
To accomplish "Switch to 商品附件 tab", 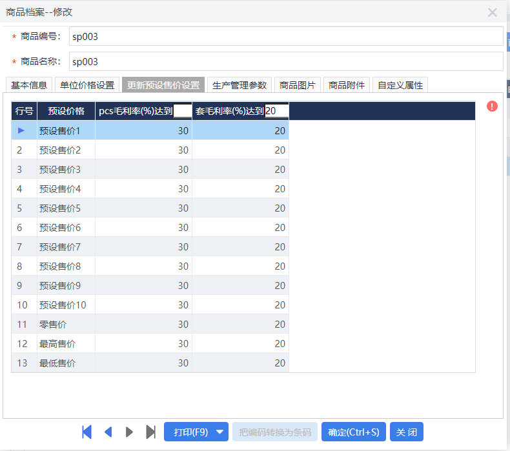I will 347,85.
